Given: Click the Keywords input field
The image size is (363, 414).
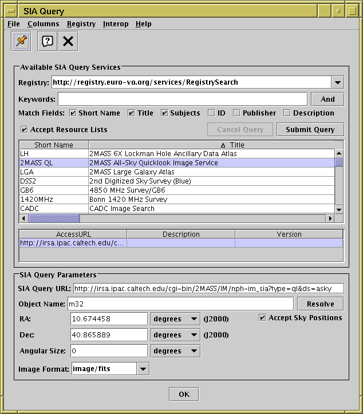Looking at the screenshot, I should click(183, 99).
